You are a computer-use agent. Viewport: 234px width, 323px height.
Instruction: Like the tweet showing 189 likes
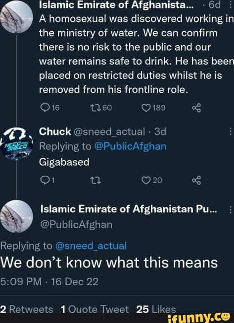(146, 108)
